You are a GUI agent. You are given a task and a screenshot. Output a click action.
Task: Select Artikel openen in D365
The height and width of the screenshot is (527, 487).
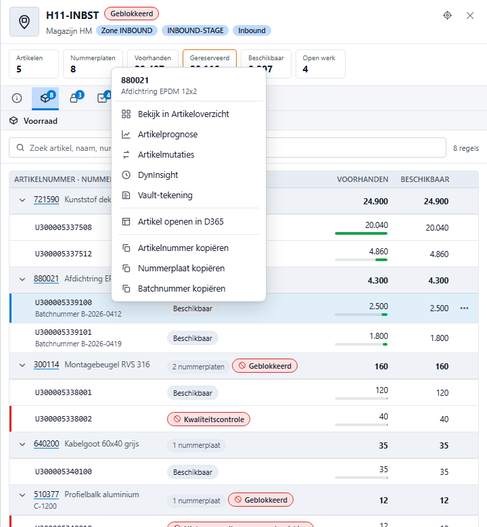(189, 222)
